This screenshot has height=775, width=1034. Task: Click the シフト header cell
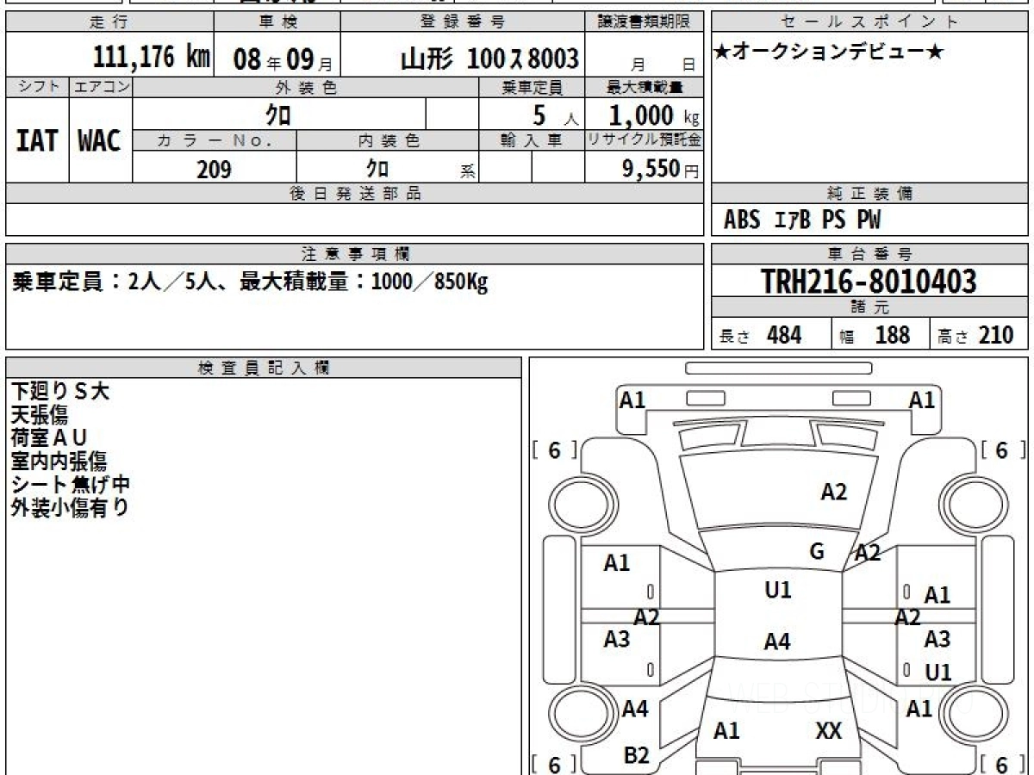click(37, 87)
